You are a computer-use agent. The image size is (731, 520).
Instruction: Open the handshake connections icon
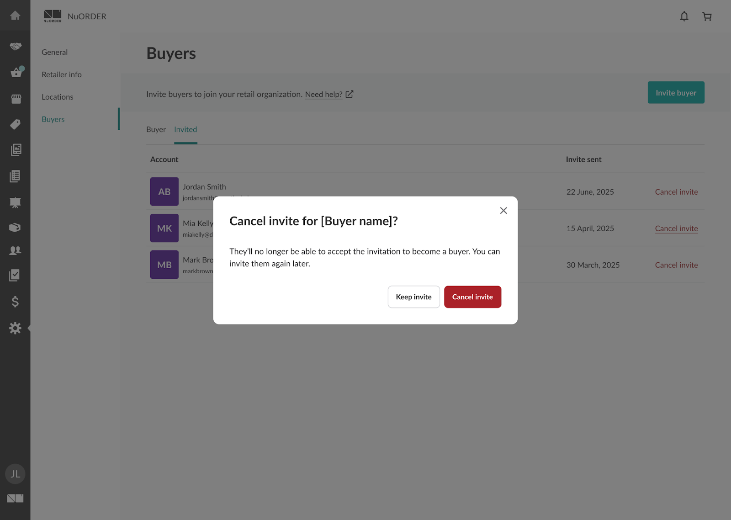(15, 47)
